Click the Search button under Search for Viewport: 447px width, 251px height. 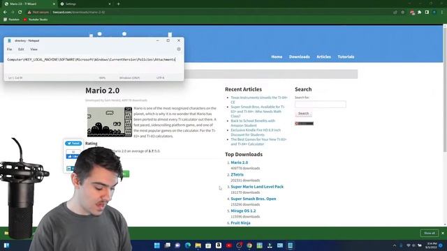click(x=303, y=114)
